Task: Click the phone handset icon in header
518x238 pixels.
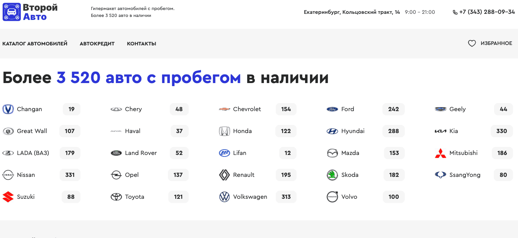Action: (x=454, y=12)
